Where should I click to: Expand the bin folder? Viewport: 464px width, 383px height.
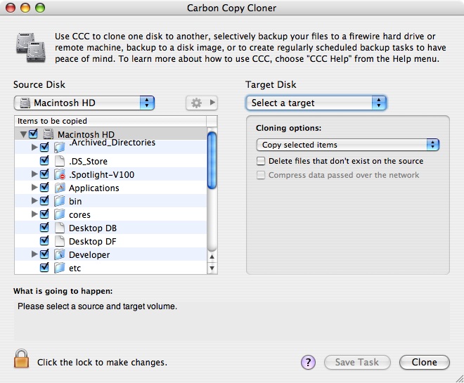pyautogui.click(x=34, y=202)
